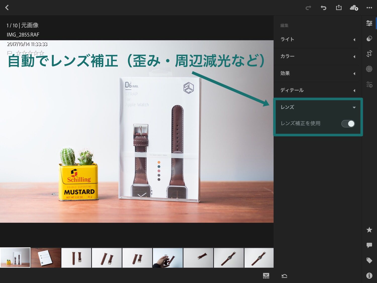Expand the カラー panel
The height and width of the screenshot is (283, 377).
318,56
